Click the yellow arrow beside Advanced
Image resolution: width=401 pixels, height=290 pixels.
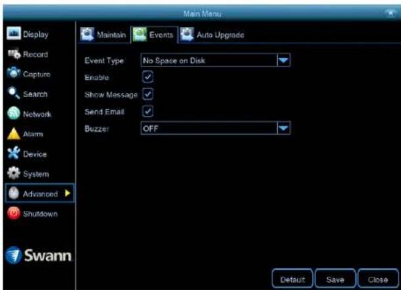tap(68, 193)
